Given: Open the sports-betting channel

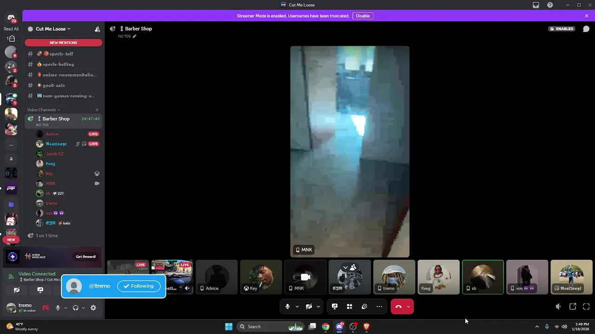Looking at the screenshot, I should pyautogui.click(x=63, y=64).
